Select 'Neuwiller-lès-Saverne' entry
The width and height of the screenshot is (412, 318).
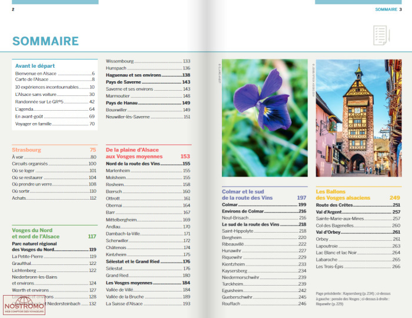coord(148,117)
